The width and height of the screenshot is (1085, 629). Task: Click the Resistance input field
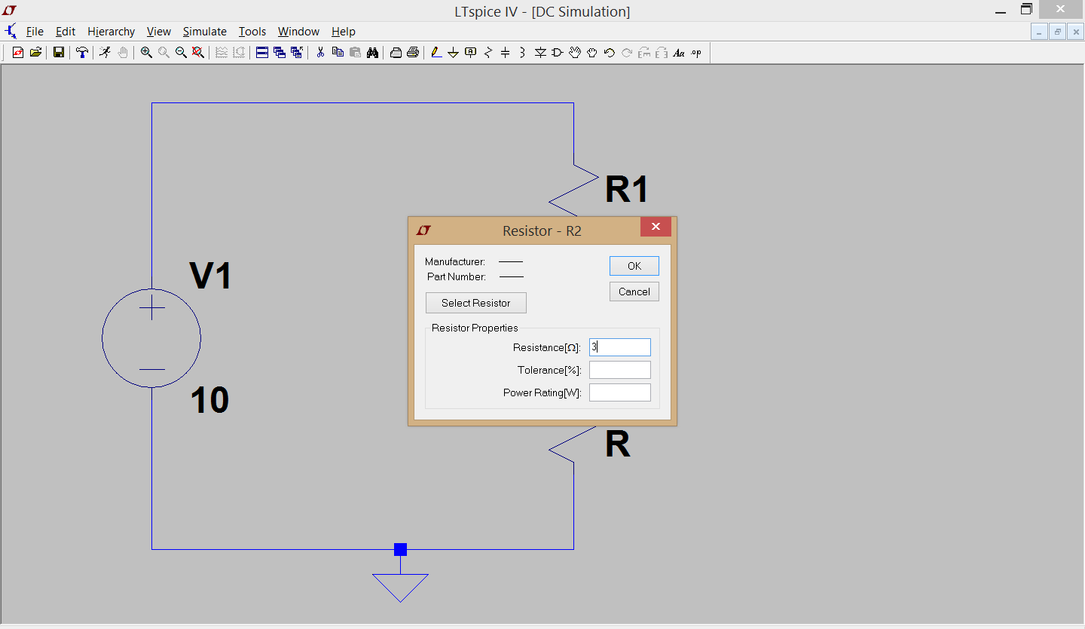coord(620,347)
